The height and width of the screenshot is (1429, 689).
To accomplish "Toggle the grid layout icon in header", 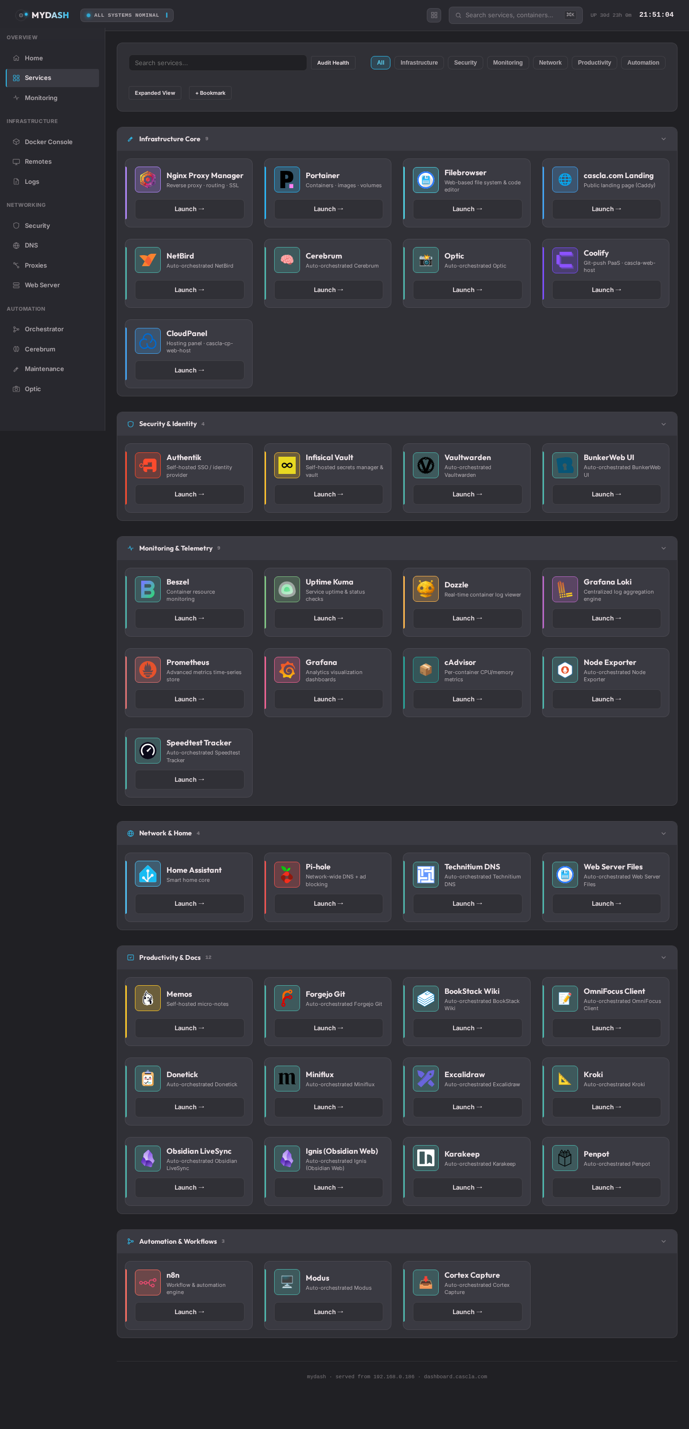I will pos(434,15).
